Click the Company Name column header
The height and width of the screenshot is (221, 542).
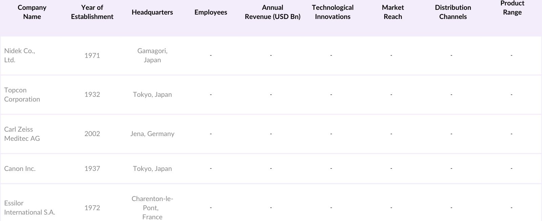pos(32,12)
